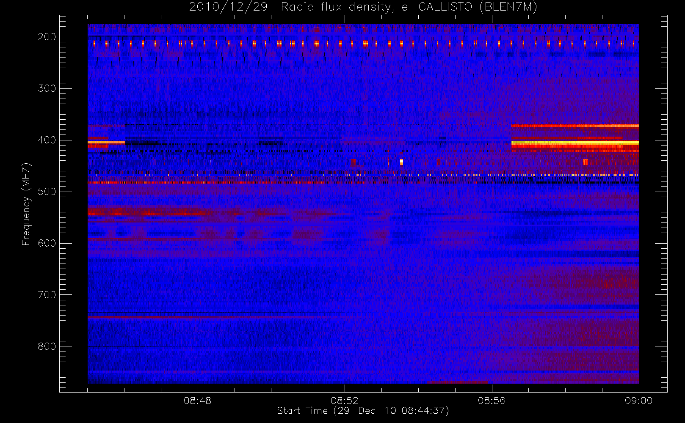Click the 'Start Time (29-Dec-10 08:44:37)' axis label
685x423 pixels.
point(363,411)
